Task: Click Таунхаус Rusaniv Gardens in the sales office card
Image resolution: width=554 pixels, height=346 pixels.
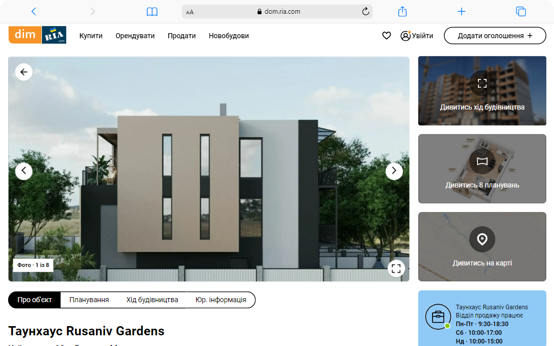Action: point(492,307)
